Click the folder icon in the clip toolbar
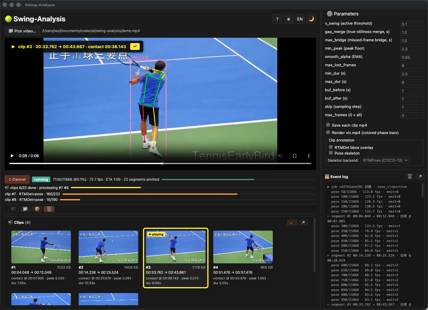Viewport: 428px width, 310px height. pyautogui.click(x=25, y=209)
